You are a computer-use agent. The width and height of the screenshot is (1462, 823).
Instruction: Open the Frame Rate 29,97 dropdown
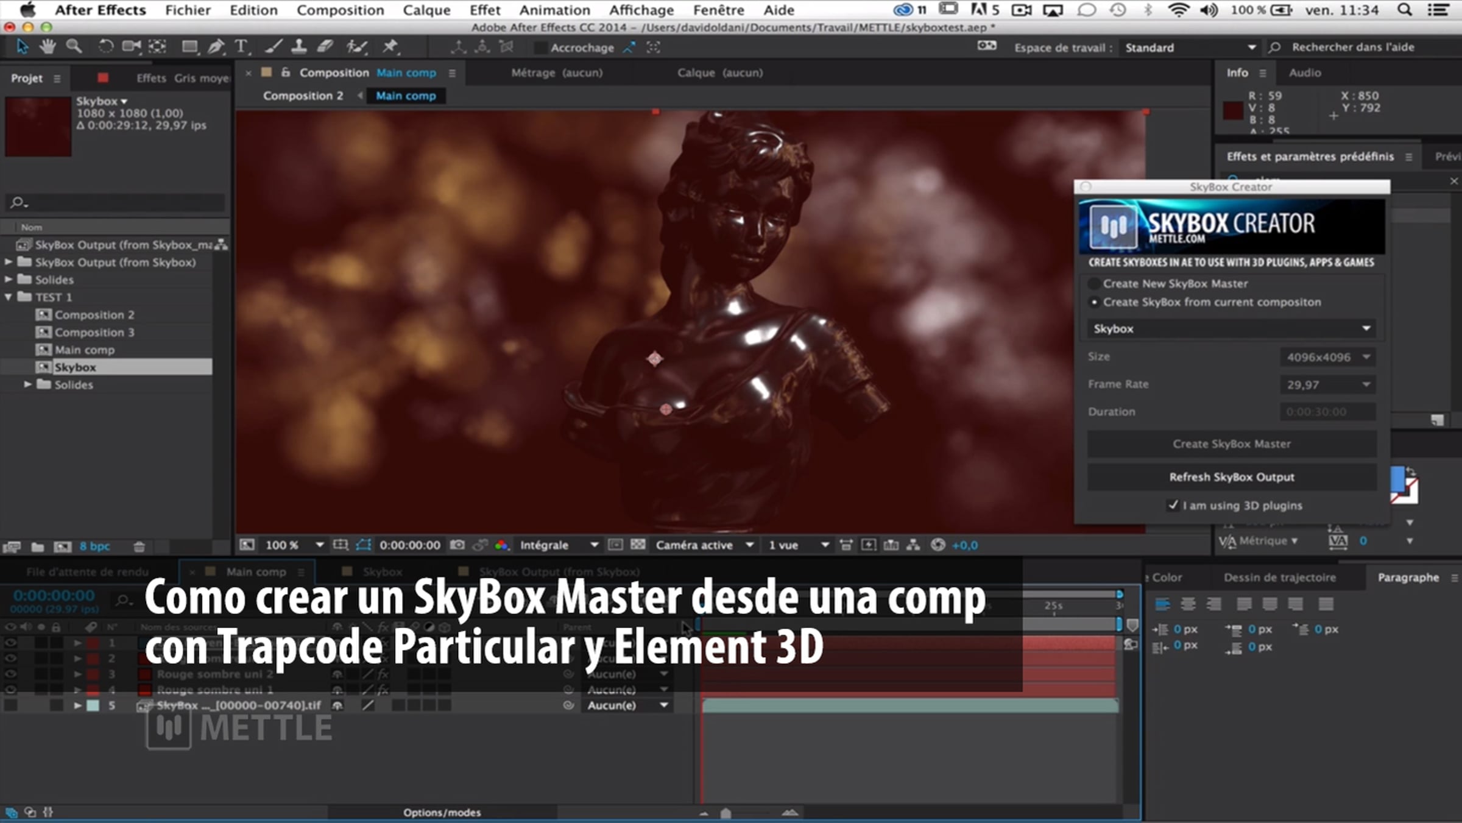[1327, 384]
